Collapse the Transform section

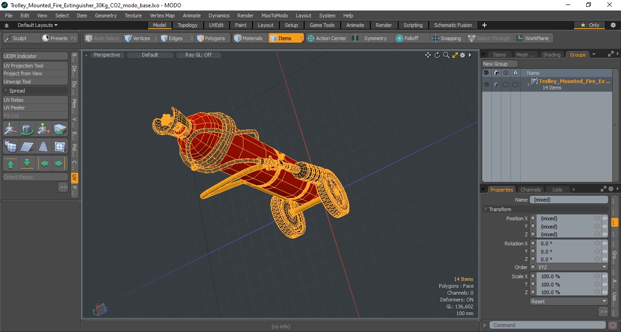486,209
